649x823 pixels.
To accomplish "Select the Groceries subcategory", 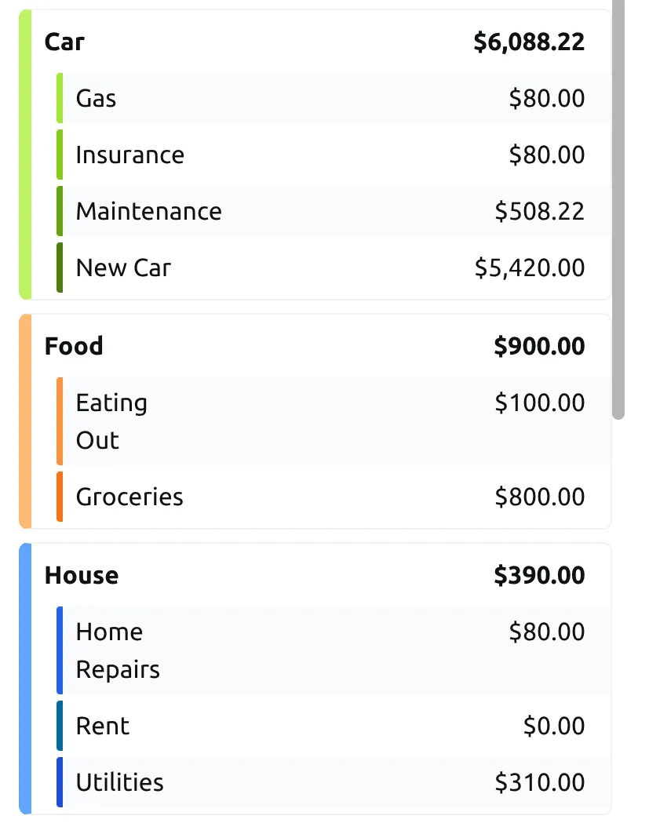I will (x=129, y=497).
